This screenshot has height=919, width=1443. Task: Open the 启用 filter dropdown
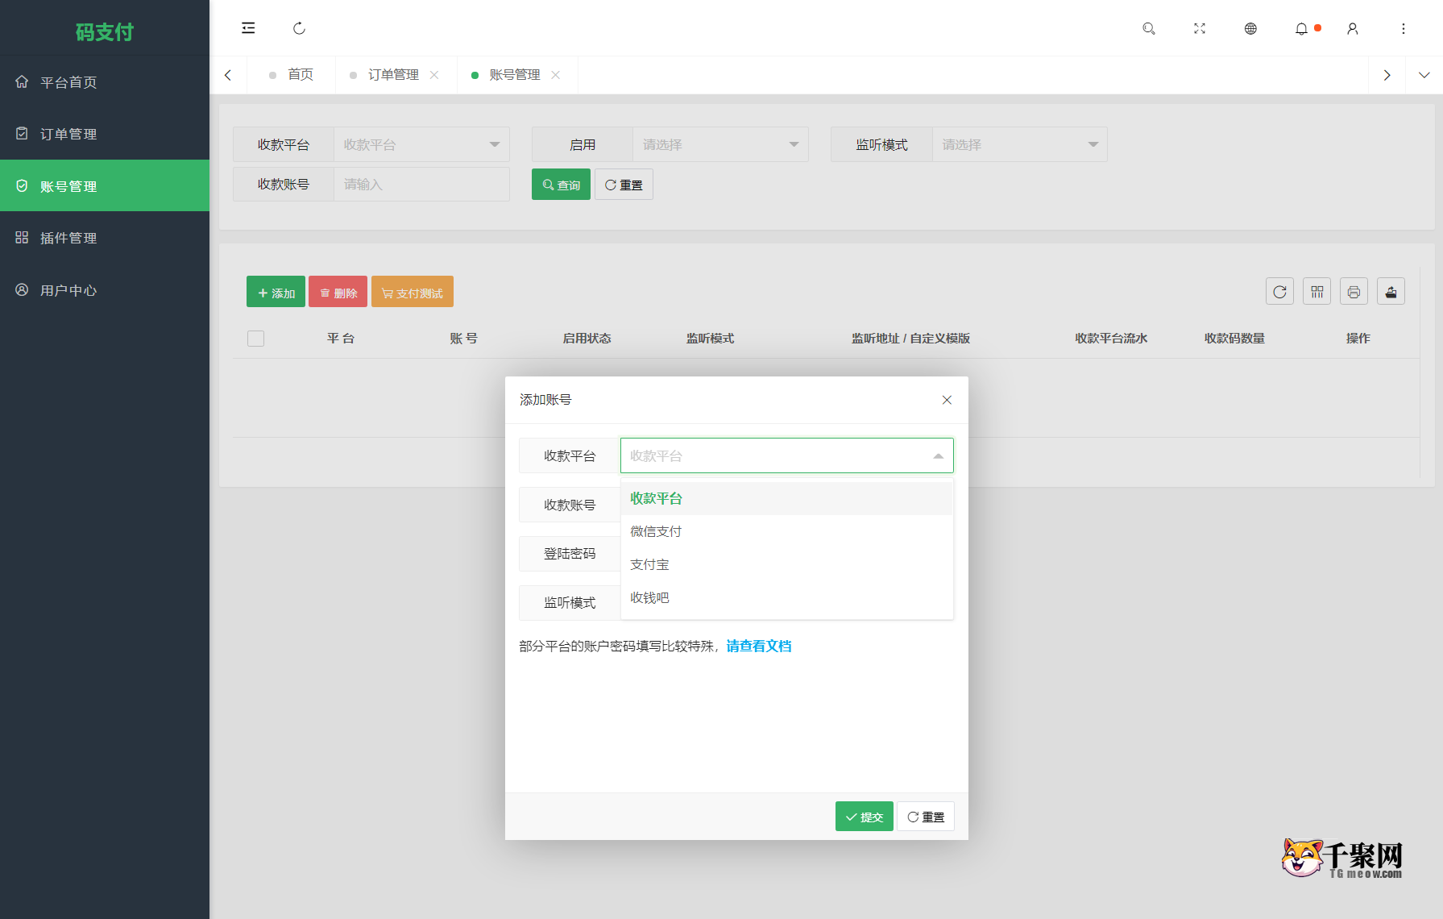point(720,144)
